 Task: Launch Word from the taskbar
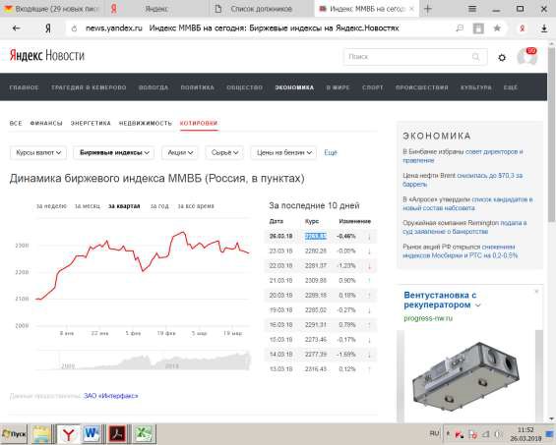[x=92, y=433]
